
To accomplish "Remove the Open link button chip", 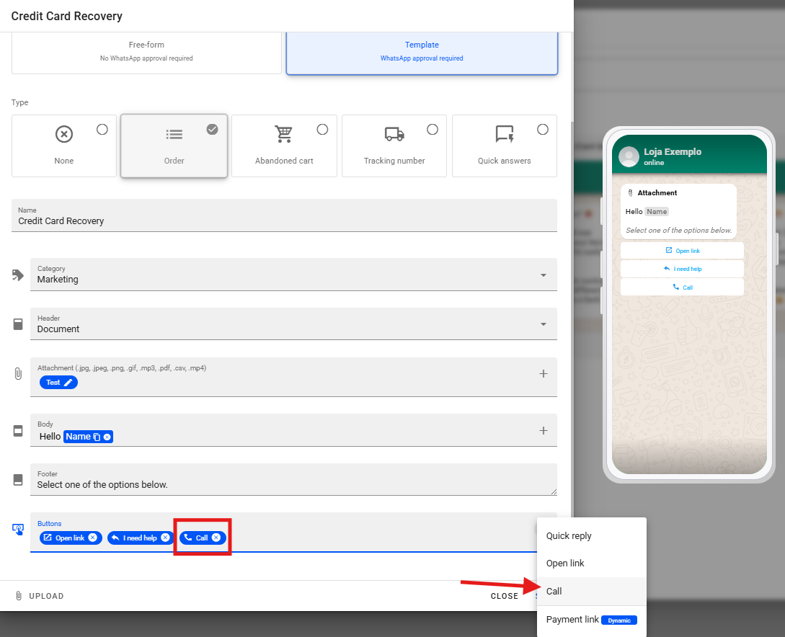I will (x=92, y=538).
